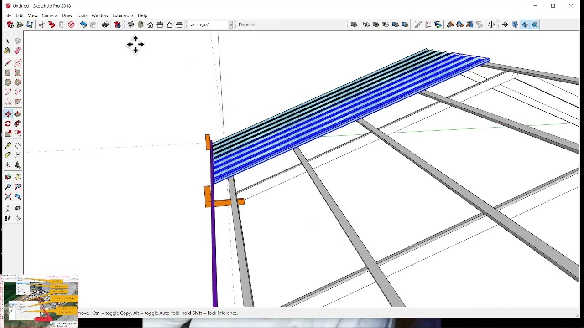Open the Help menu
Screen dimensions: 584x328
(x=142, y=15)
